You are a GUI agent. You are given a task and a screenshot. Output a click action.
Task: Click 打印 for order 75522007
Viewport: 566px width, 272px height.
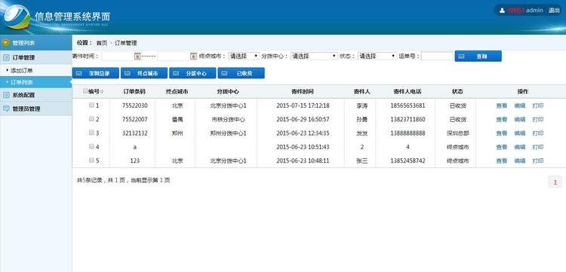538,119
